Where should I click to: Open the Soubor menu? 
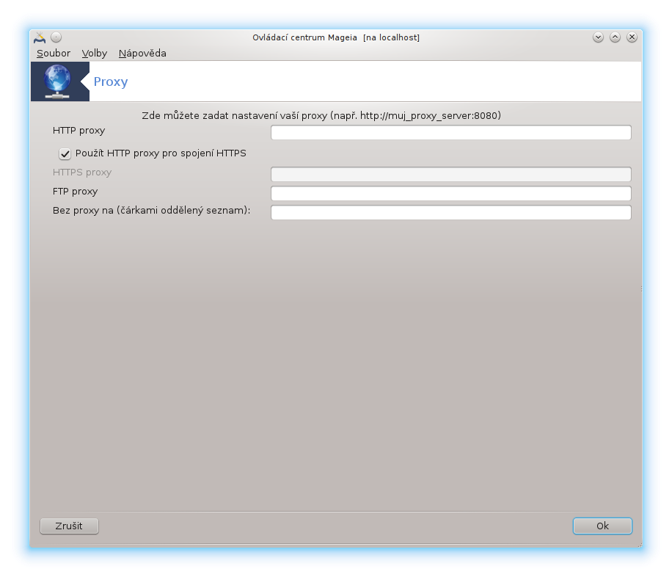pyautogui.click(x=53, y=53)
